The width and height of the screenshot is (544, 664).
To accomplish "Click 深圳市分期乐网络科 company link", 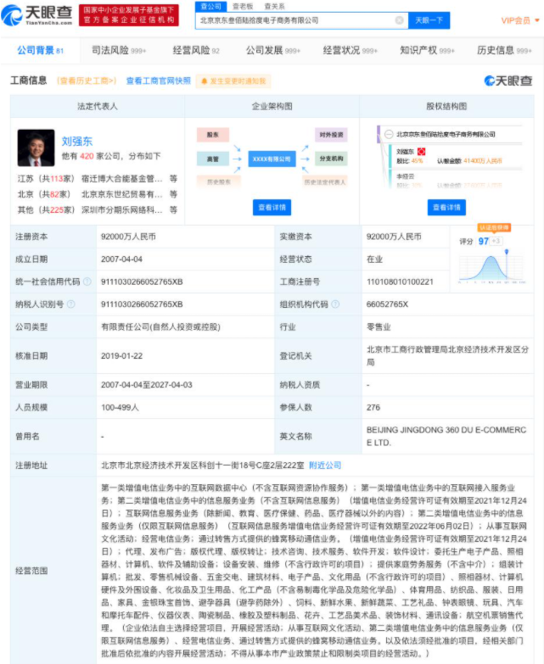I will 122,210.
